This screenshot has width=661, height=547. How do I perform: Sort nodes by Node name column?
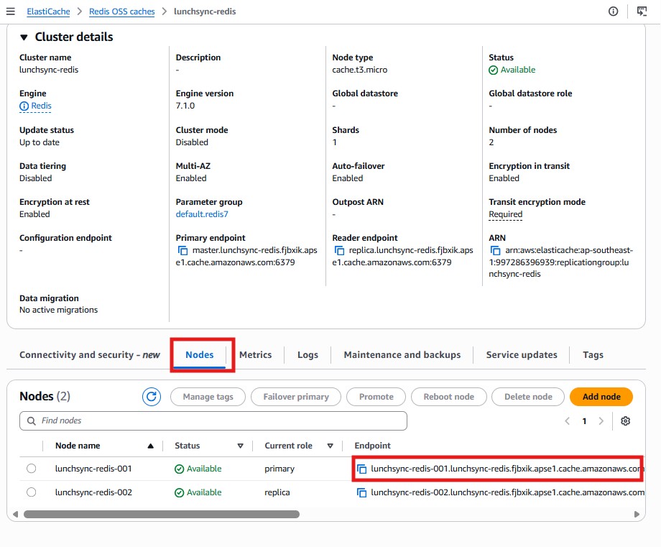(x=150, y=446)
